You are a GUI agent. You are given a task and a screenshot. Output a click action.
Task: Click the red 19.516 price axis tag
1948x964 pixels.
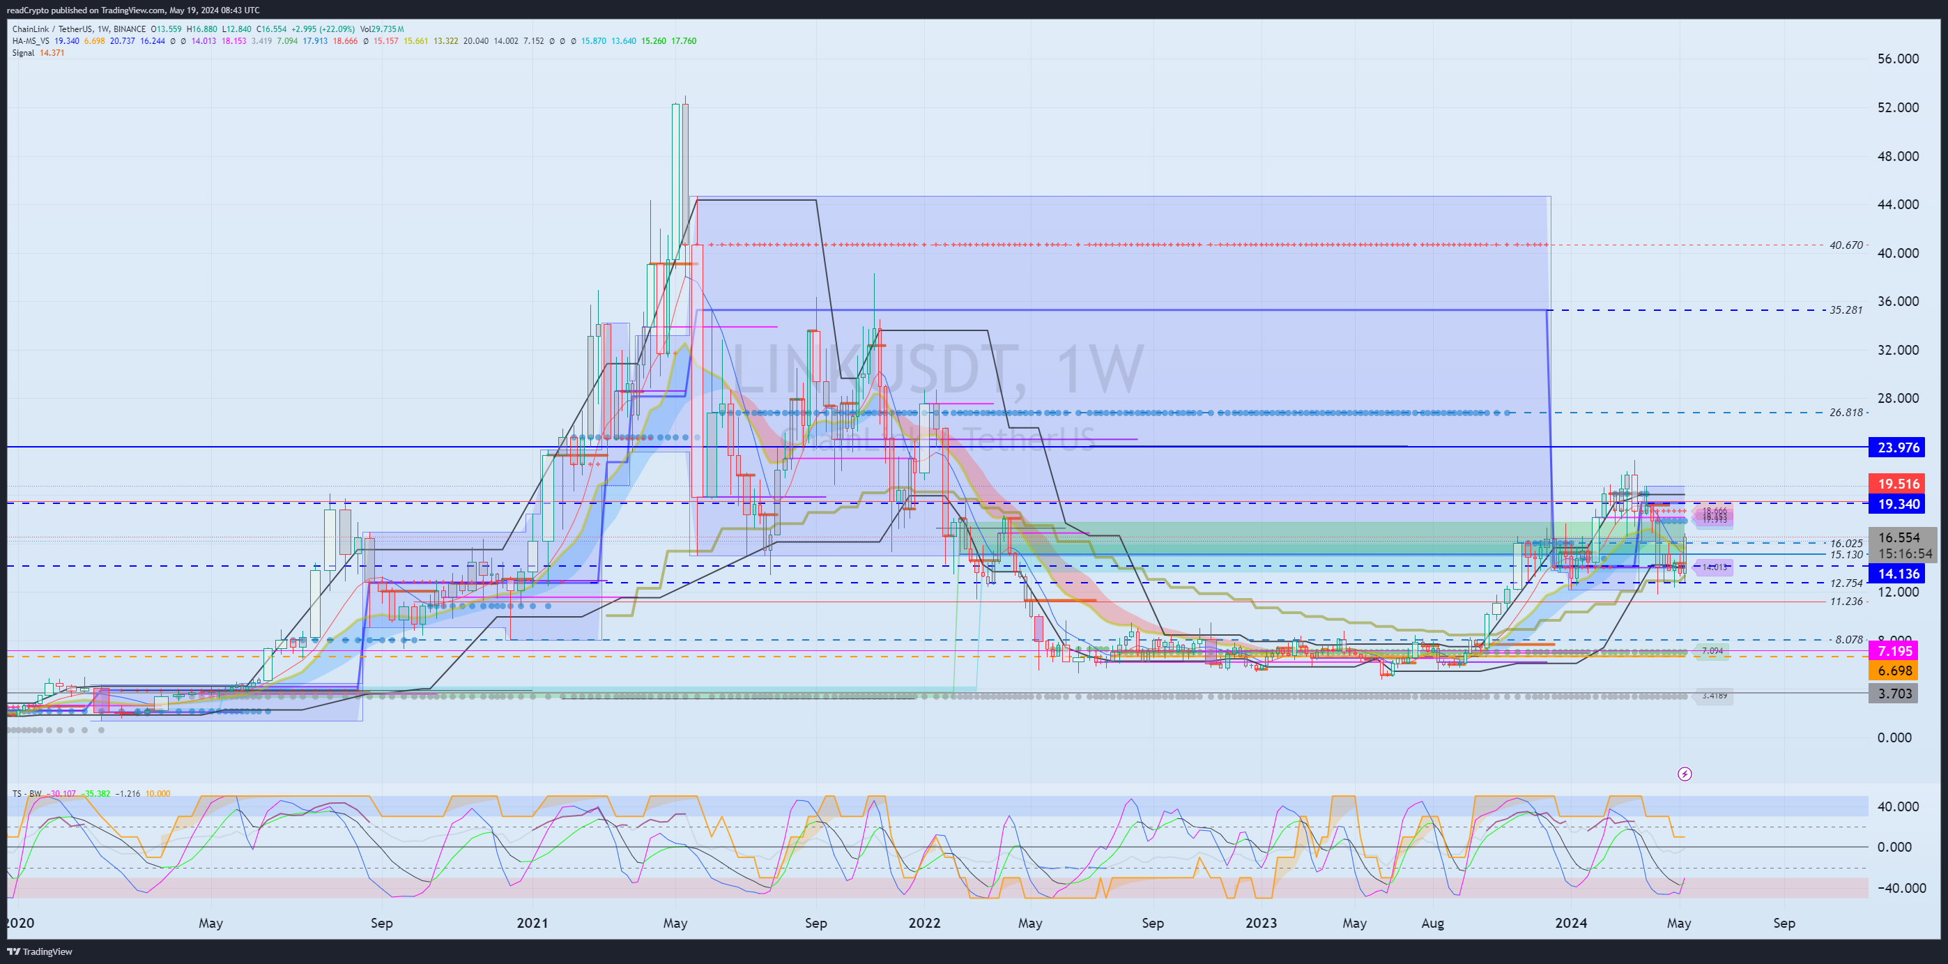[1898, 484]
